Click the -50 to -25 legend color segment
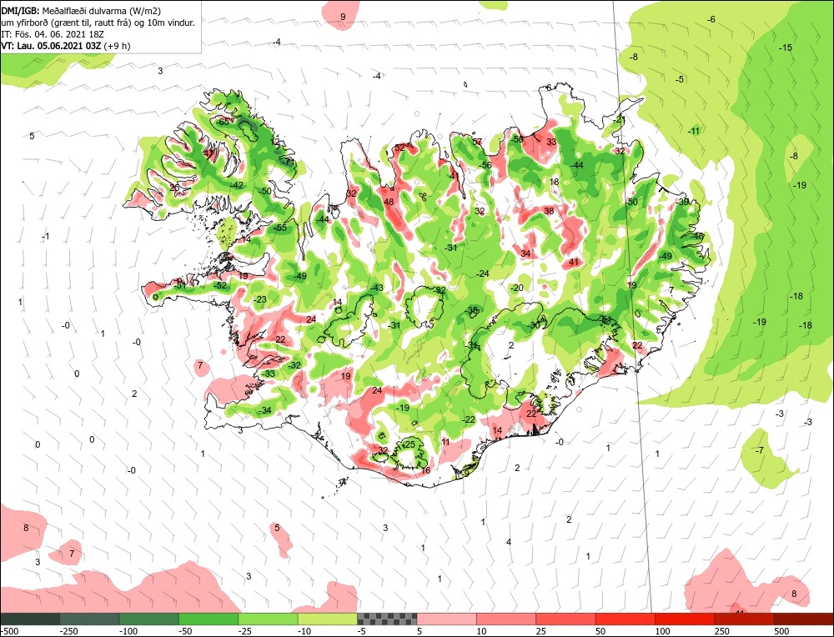This screenshot has width=834, height=637. [208, 619]
